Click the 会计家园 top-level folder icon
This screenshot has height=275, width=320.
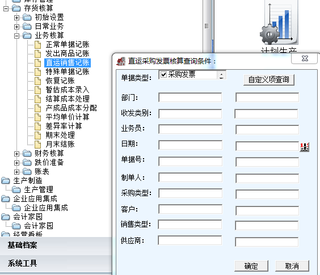point(6,217)
